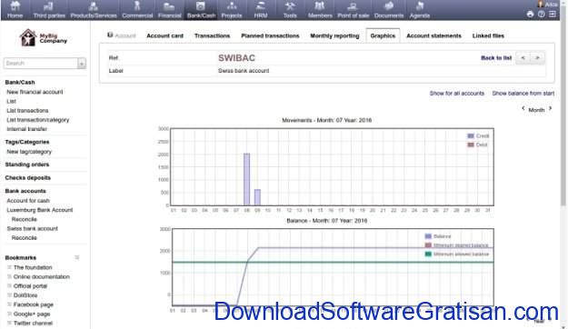Go to the next account record arrow
The image size is (568, 329).
pyautogui.click(x=538, y=58)
